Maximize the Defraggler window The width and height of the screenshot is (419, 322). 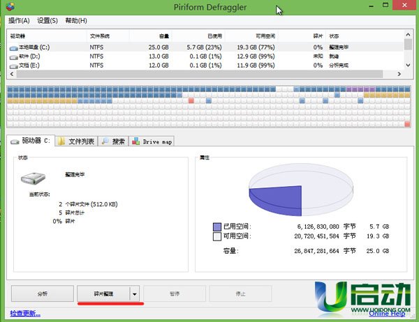pyautogui.click(x=385, y=5)
